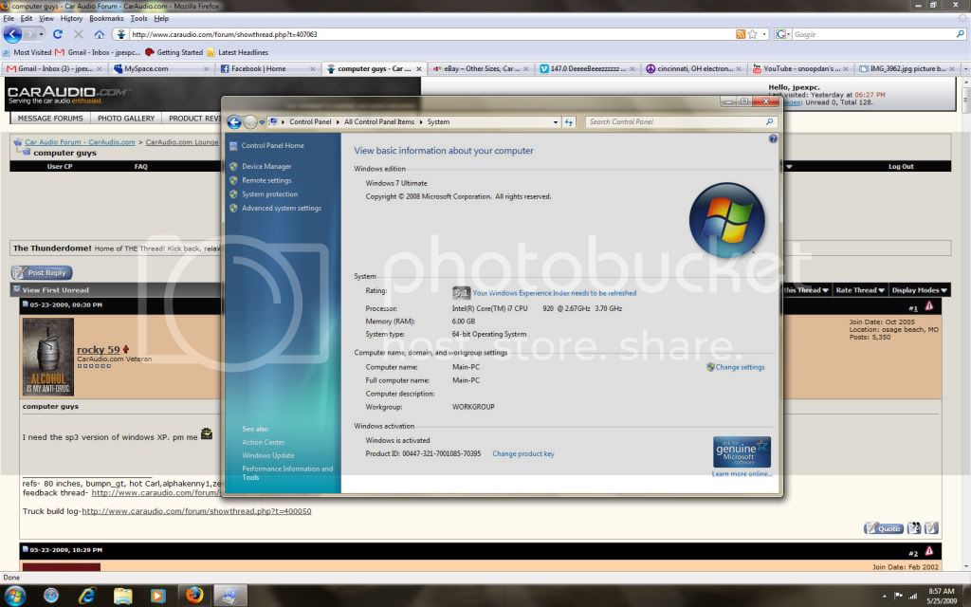Report post #1 warning icon
This screenshot has height=607, width=971.
coord(929,305)
